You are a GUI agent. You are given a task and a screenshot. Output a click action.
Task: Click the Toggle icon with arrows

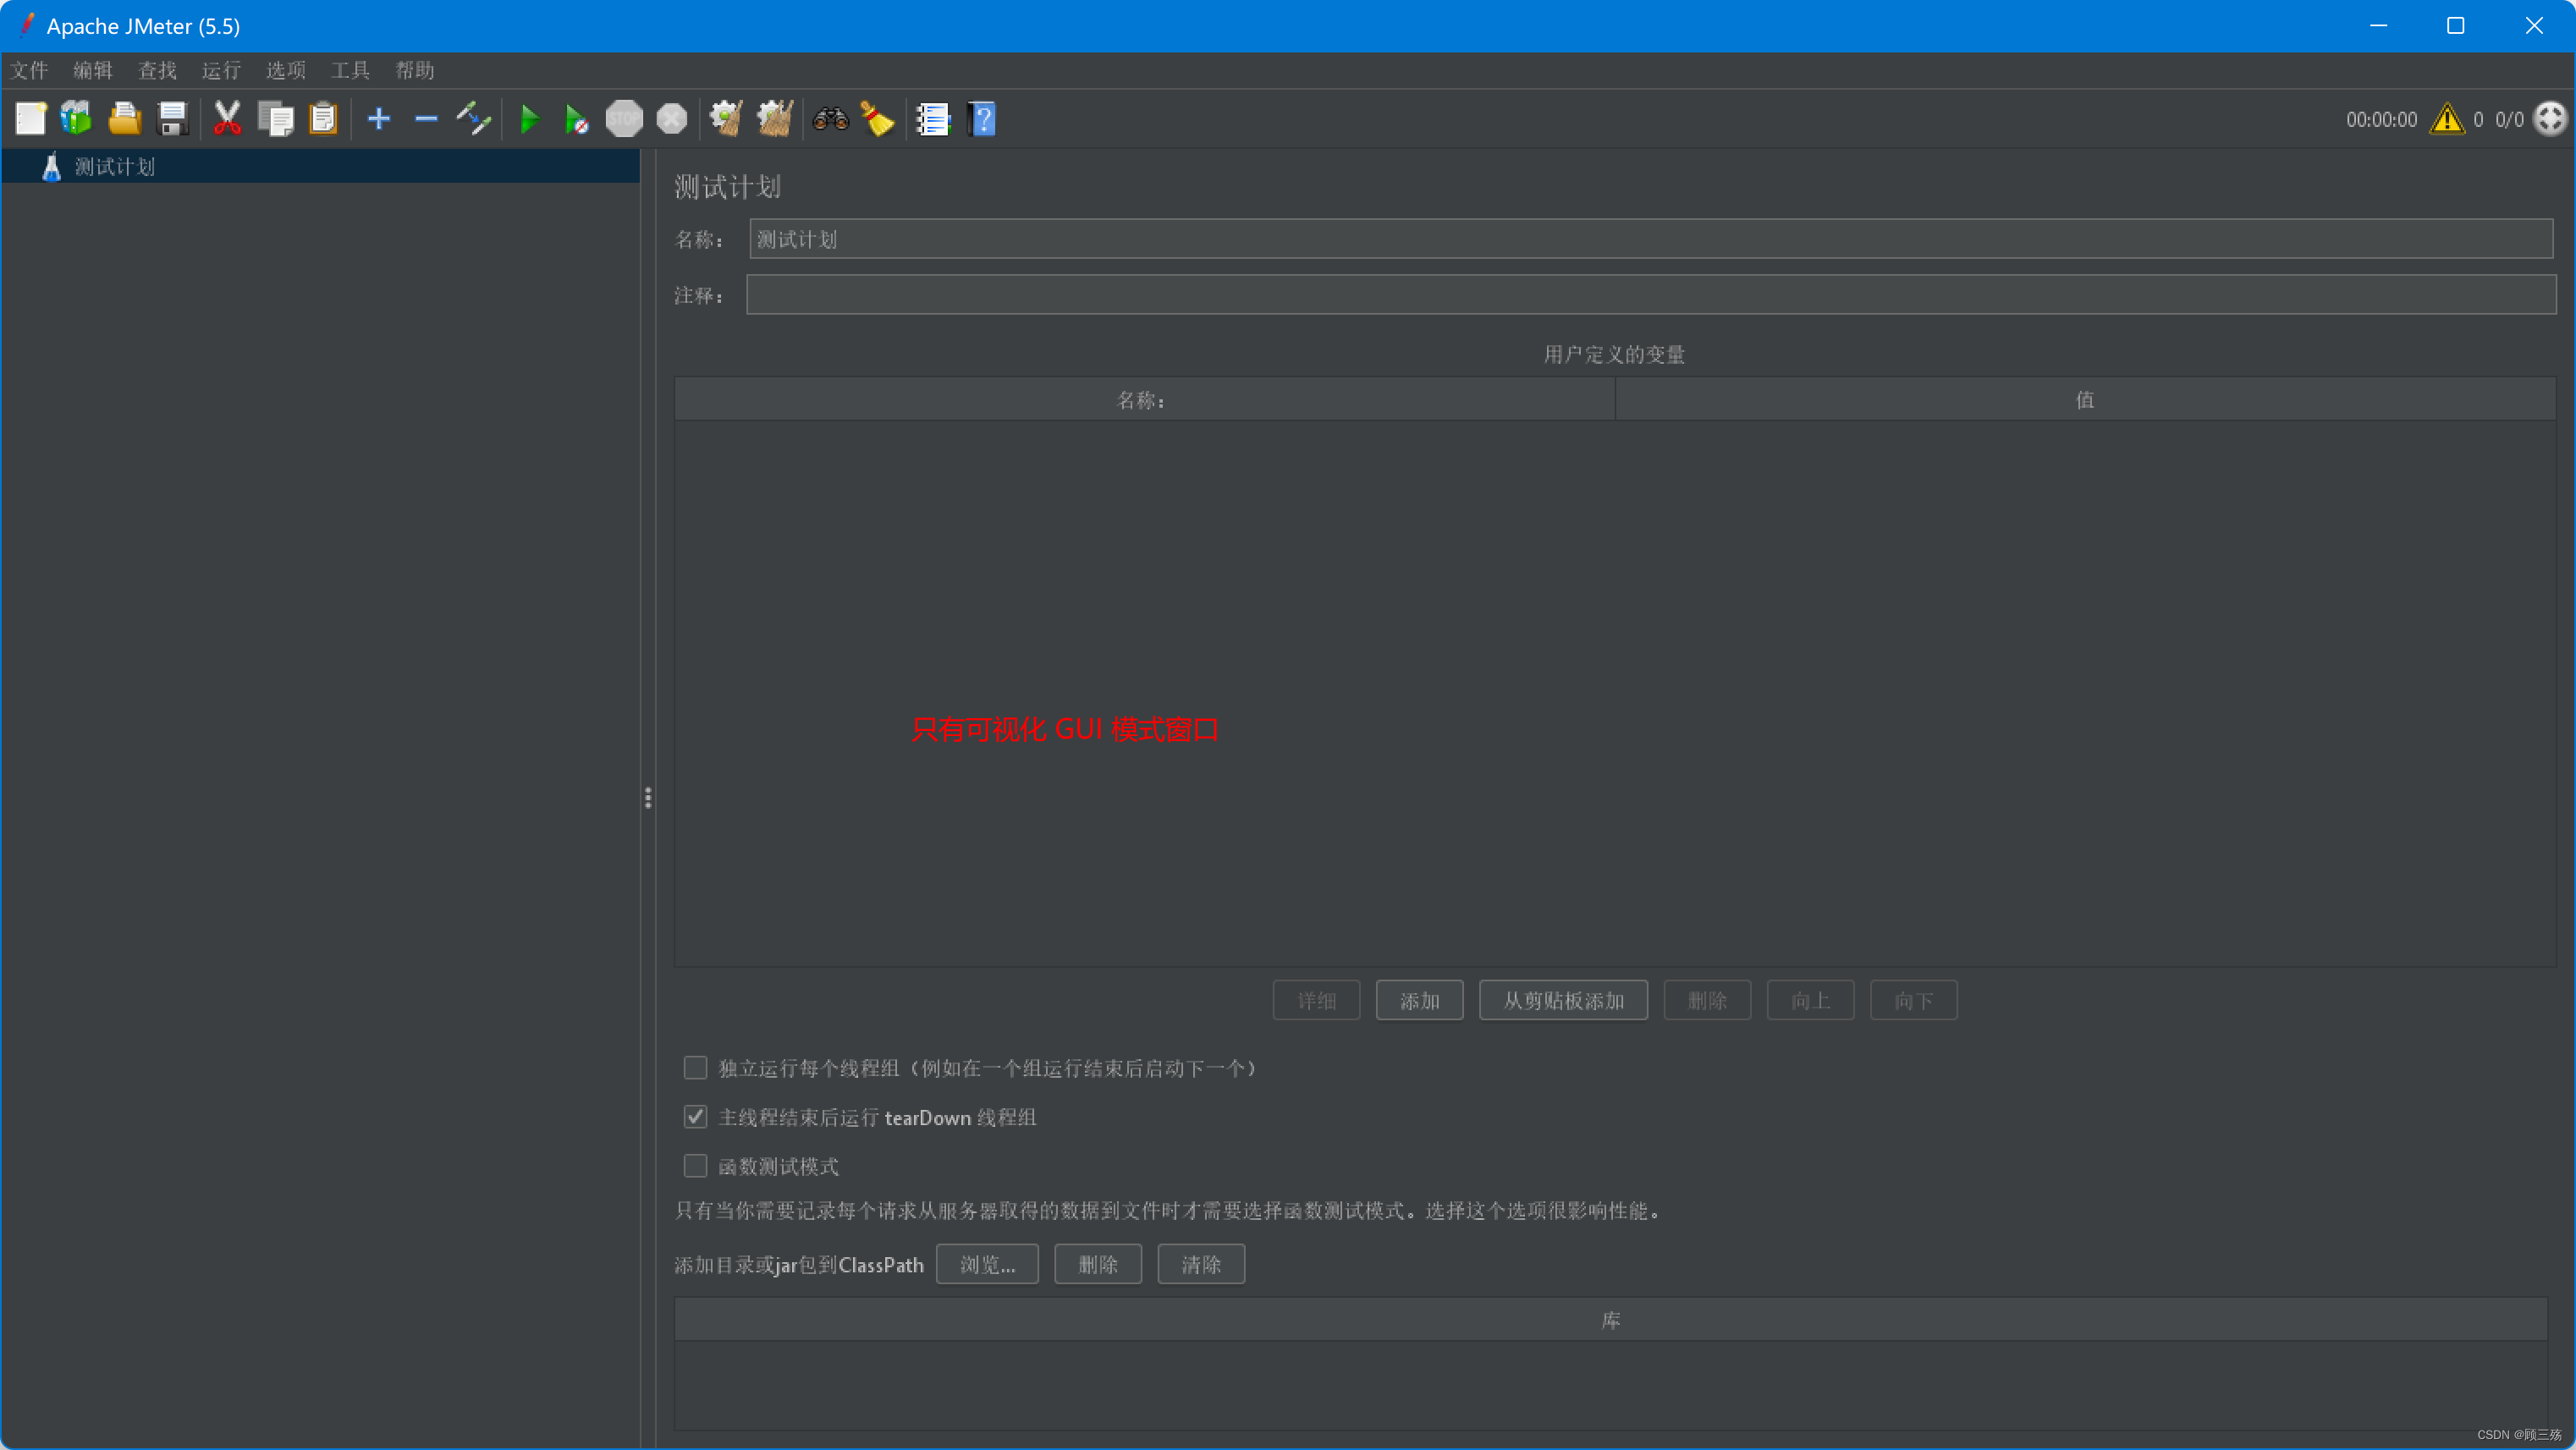coord(473,119)
